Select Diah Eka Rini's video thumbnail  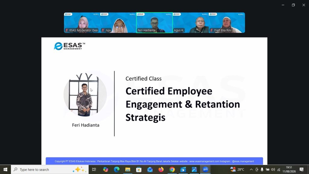[227, 23]
